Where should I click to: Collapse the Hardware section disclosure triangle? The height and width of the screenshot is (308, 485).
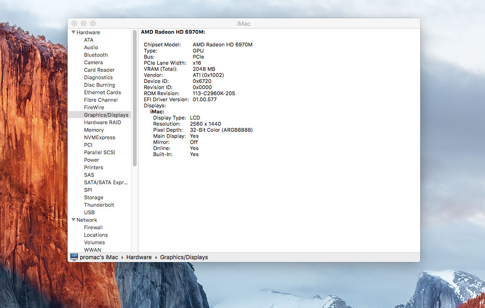point(73,32)
